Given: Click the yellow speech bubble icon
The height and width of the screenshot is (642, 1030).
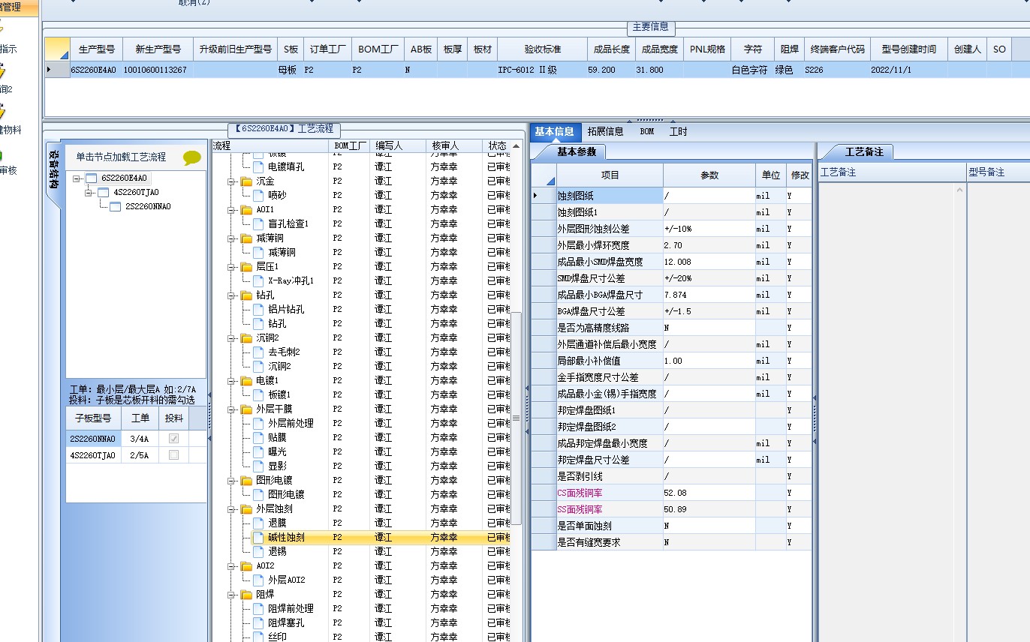Looking at the screenshot, I should [192, 158].
